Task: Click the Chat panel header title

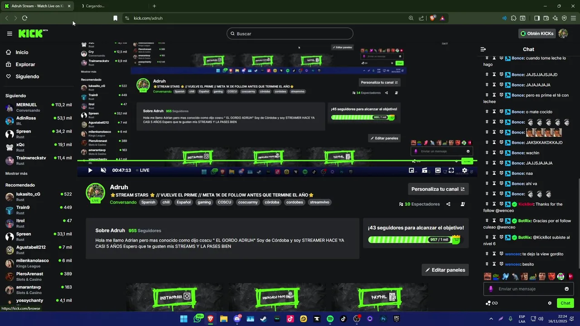Action: pos(528,49)
